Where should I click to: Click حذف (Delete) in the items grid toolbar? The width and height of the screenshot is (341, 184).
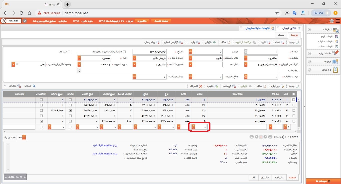coord(262,86)
